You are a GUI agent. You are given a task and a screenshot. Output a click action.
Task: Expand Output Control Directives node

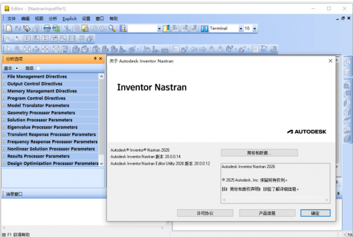coord(4,84)
